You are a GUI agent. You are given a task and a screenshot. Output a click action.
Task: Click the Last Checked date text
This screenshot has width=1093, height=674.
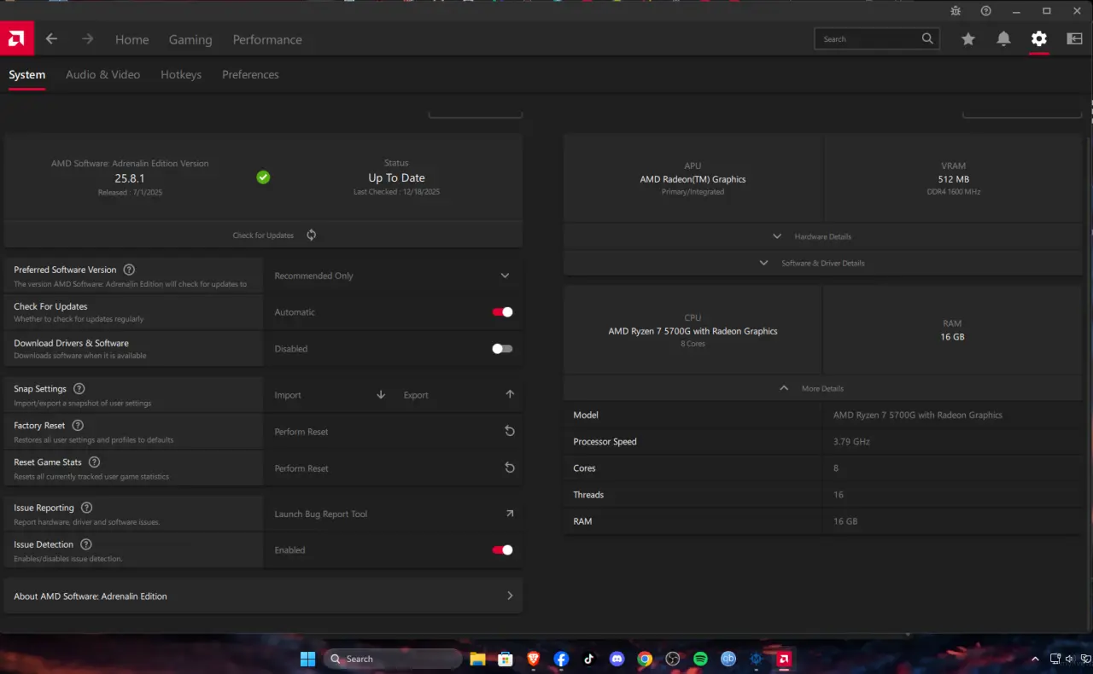[x=396, y=192]
